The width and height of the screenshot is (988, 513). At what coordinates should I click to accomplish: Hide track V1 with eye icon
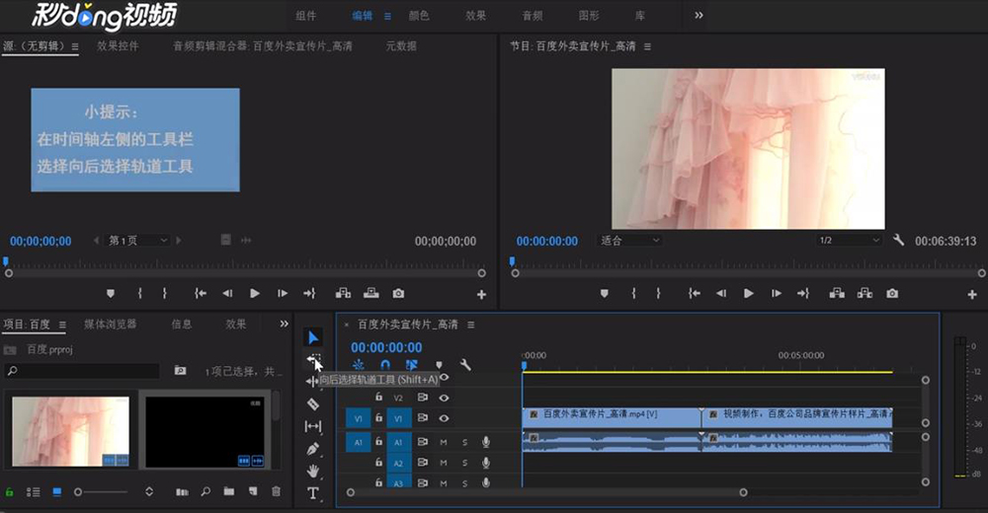point(445,418)
